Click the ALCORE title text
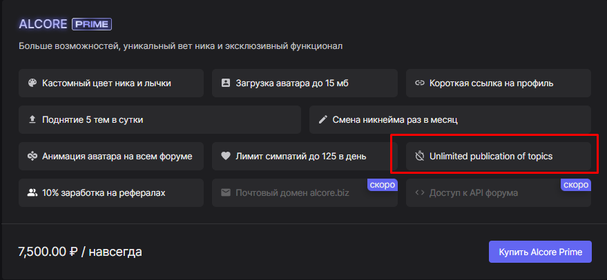The width and height of the screenshot is (607, 280). (43, 25)
